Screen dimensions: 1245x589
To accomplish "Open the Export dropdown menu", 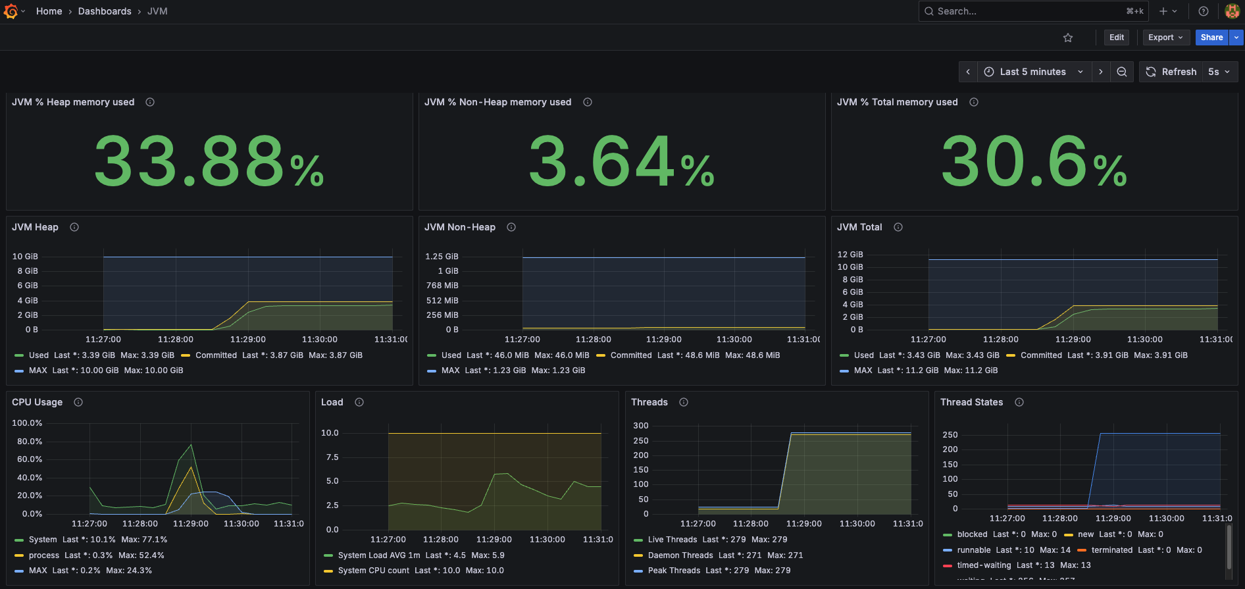I will coord(1165,38).
